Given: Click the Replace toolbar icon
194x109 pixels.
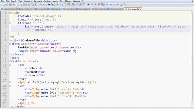Looking at the screenshot, I should pos(52,5).
